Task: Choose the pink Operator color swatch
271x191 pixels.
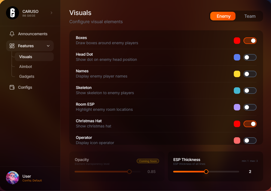Action: [x=237, y=141]
